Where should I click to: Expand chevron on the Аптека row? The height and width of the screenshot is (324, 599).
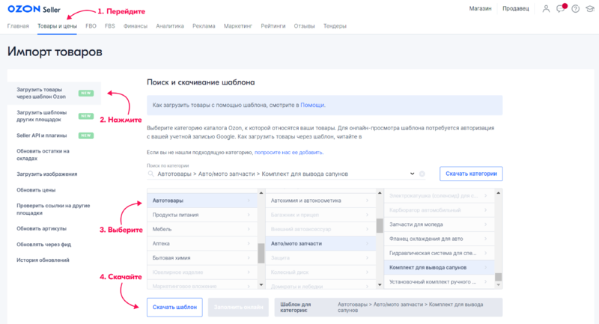point(249,243)
